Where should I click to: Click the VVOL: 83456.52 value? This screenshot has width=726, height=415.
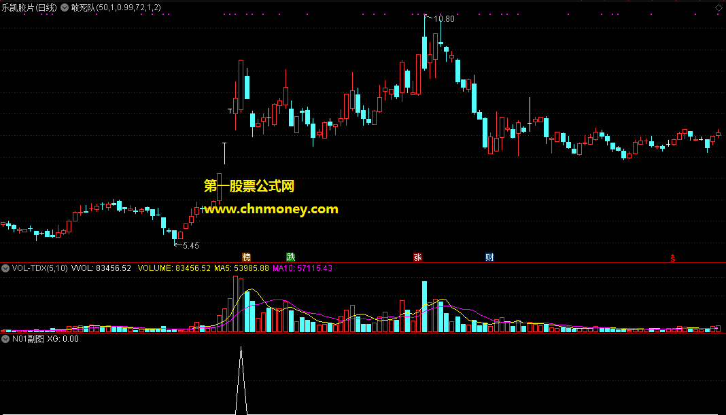click(101, 268)
